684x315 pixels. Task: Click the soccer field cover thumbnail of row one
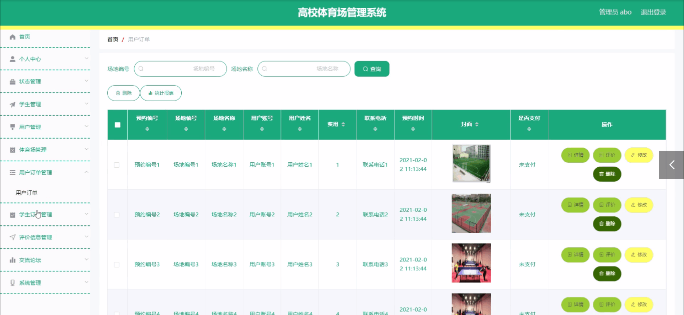(471, 164)
